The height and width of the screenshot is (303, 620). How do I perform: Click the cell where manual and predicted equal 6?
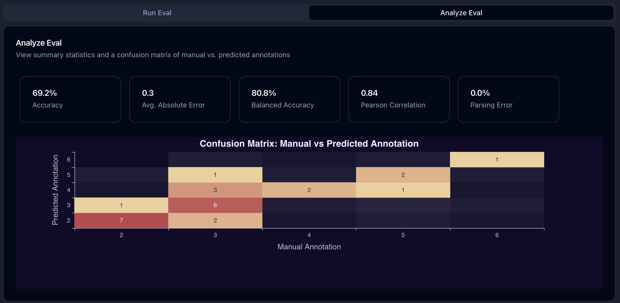[497, 160]
